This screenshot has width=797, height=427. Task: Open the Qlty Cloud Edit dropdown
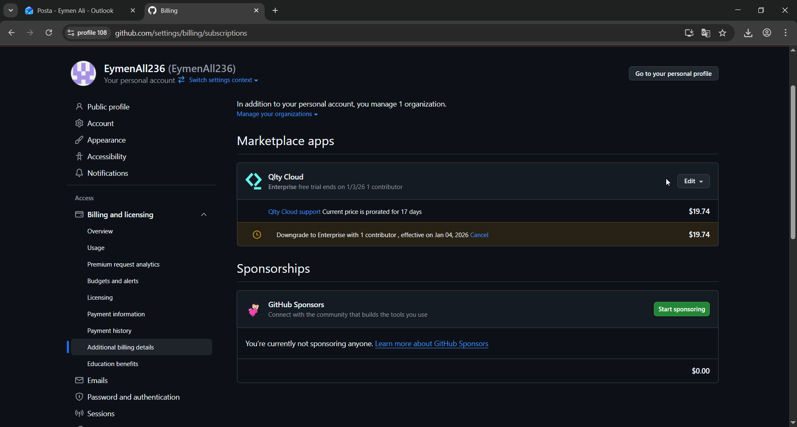click(693, 181)
